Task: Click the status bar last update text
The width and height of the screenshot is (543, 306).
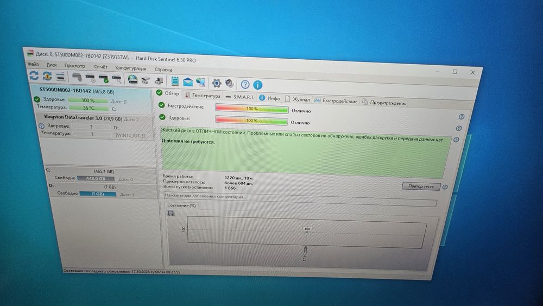Action: pos(122,272)
